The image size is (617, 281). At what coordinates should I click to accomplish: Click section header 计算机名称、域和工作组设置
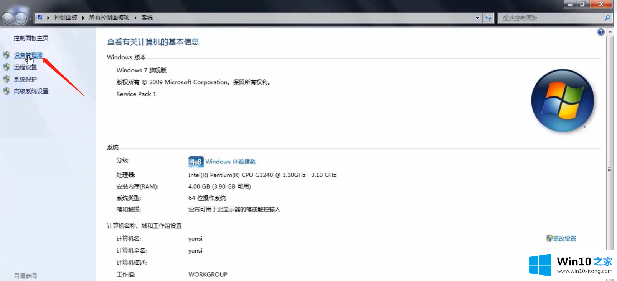click(x=144, y=225)
